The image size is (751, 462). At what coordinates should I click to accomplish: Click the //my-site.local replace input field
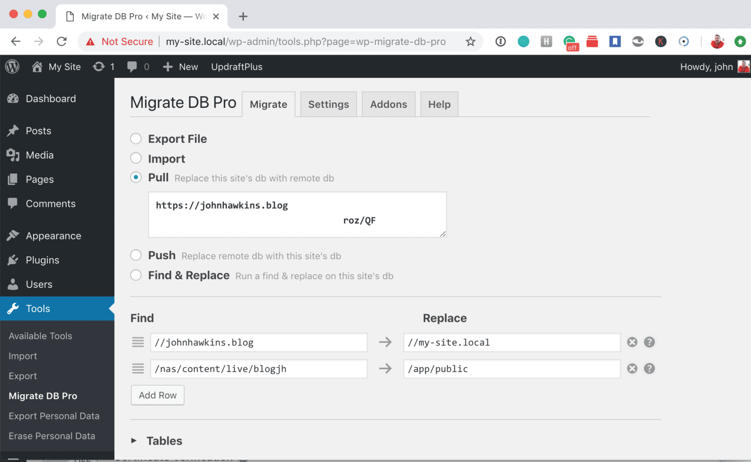511,343
